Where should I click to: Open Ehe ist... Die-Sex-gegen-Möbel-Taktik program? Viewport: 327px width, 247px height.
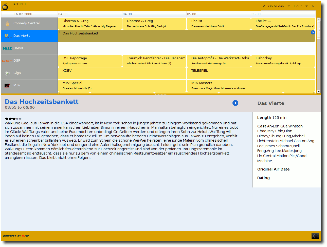[283, 24]
